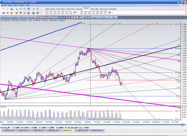
Task: Open the Window menu
Action: (x=22, y=5)
